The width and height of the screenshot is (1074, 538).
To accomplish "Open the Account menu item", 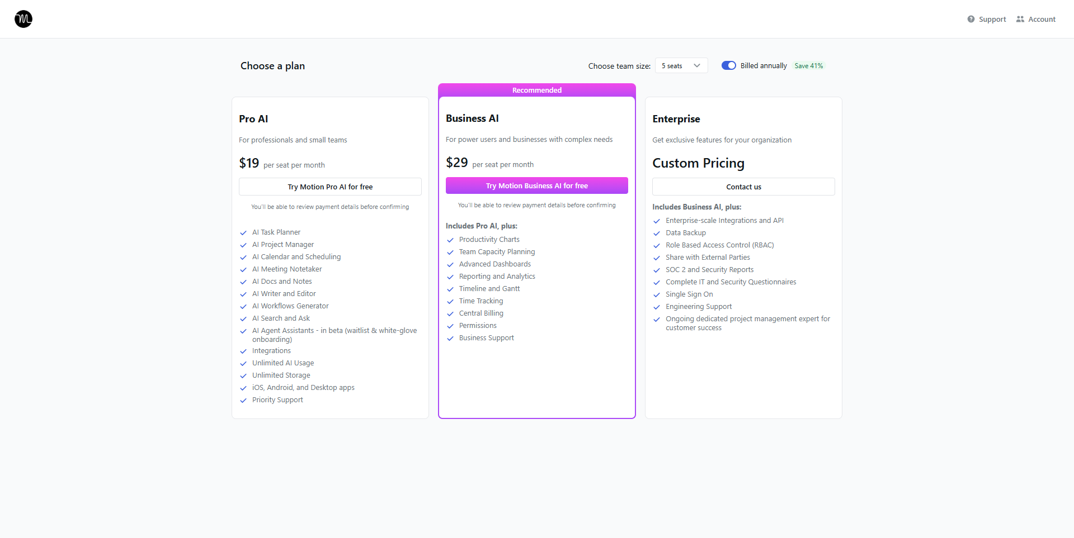I will pyautogui.click(x=1042, y=20).
